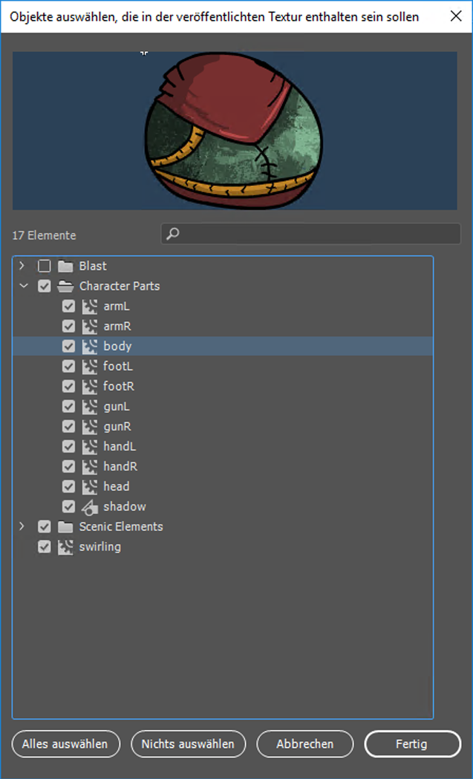Uncheck the head checkbox
This screenshot has width=473, height=779.
68,487
